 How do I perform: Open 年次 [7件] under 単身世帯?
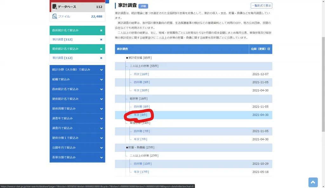pos(140,139)
